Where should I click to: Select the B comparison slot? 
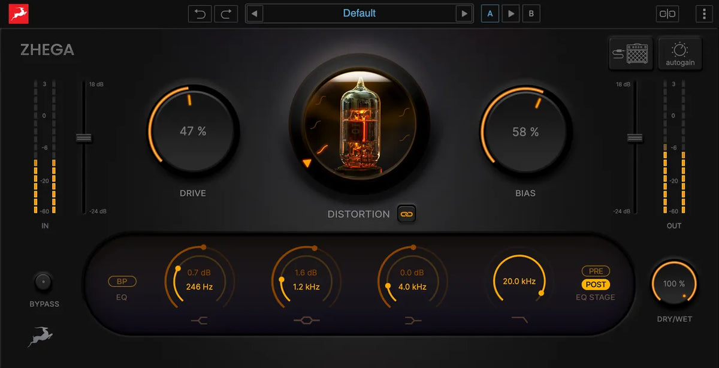coord(531,13)
